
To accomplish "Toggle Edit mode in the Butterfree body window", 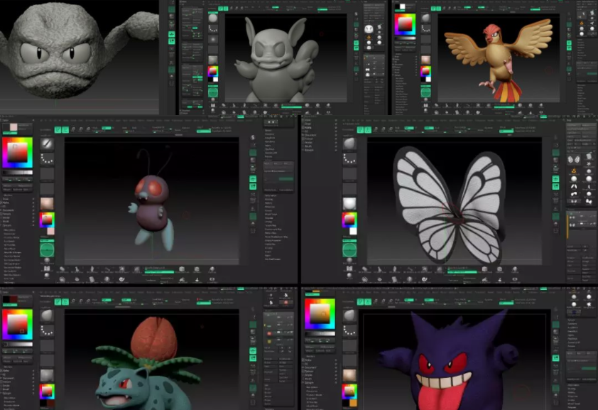I will [58, 130].
